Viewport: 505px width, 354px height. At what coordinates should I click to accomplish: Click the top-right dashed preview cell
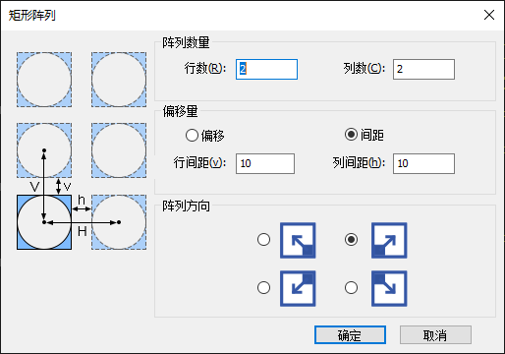(119, 80)
